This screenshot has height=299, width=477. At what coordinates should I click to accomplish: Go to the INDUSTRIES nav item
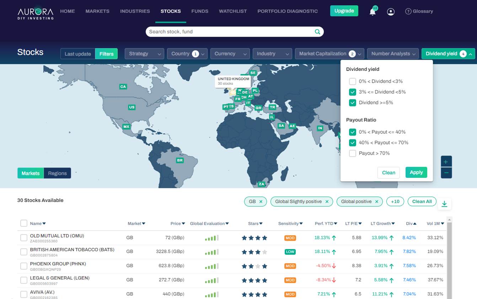tap(135, 11)
